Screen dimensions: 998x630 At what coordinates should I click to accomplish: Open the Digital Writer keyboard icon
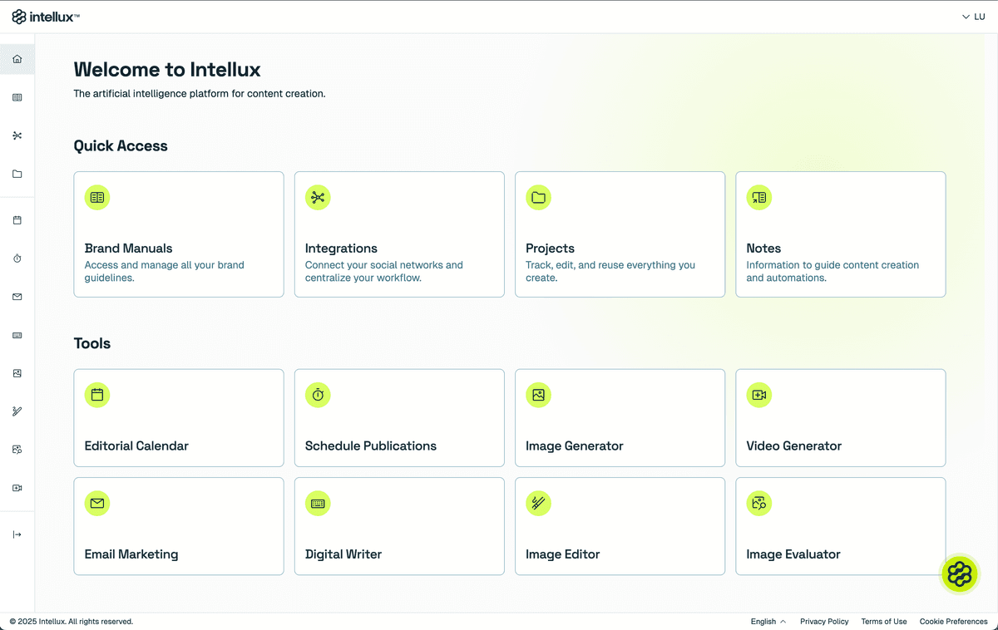pyautogui.click(x=17, y=335)
